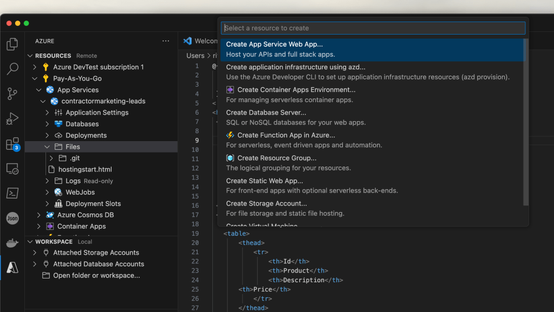Click the Attached Storage Accounts plug icon
The width and height of the screenshot is (554, 312).
click(x=46, y=253)
